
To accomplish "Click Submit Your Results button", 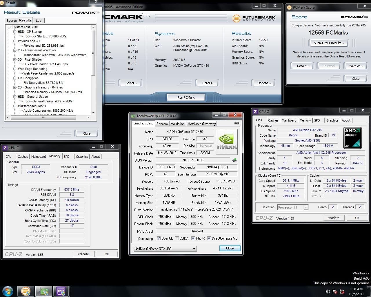I will 329,43.
